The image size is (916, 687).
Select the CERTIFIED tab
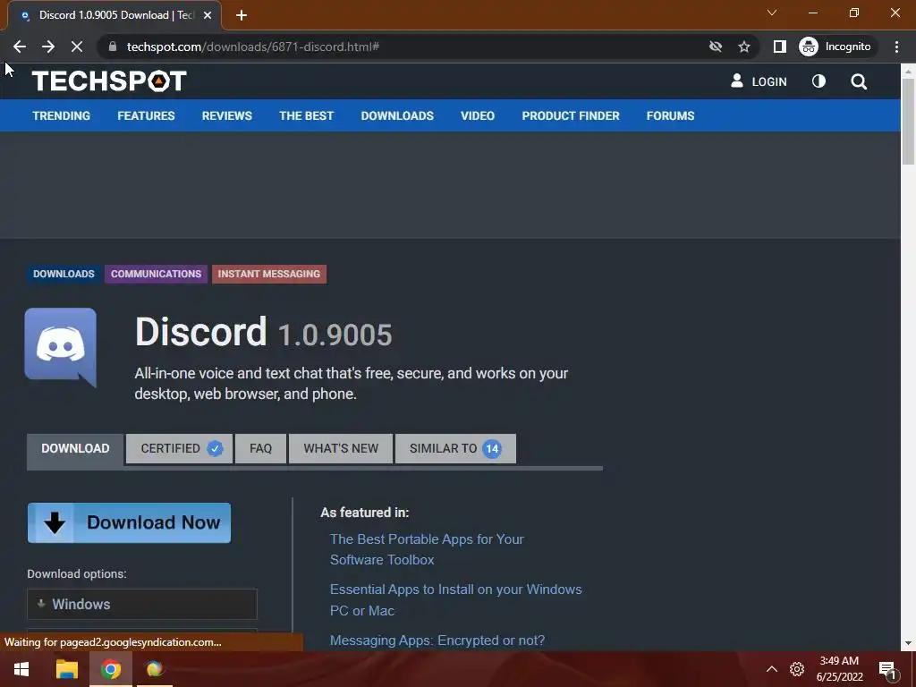[x=179, y=449]
